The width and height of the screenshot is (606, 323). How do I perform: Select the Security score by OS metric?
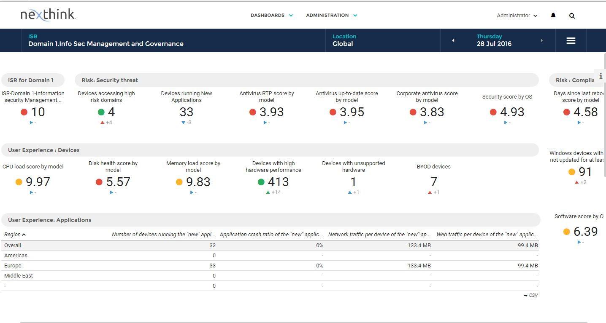tap(507, 109)
